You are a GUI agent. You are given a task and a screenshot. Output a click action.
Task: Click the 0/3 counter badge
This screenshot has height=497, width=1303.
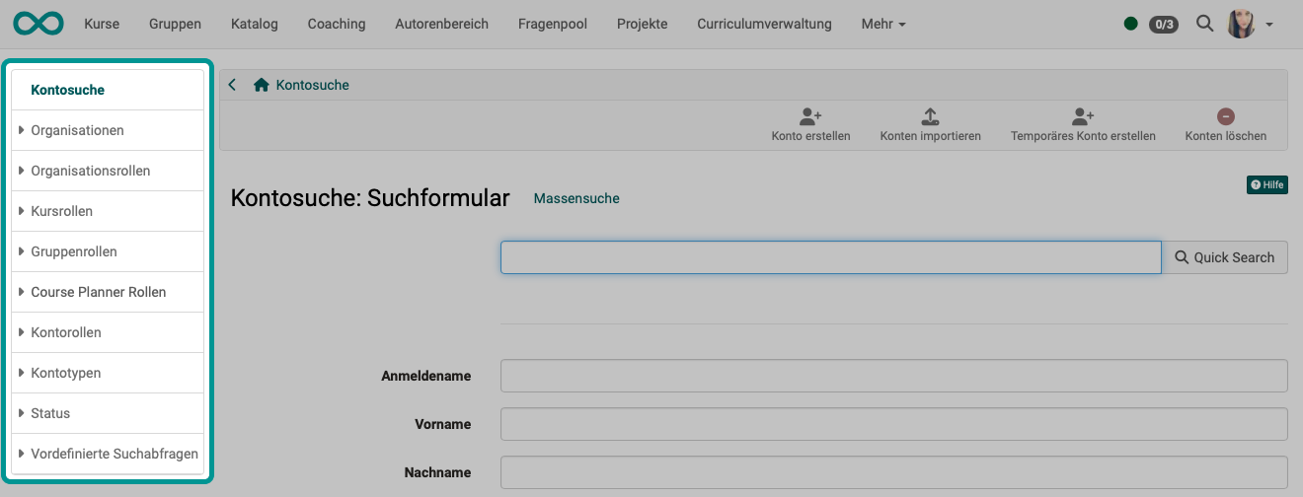(1163, 25)
